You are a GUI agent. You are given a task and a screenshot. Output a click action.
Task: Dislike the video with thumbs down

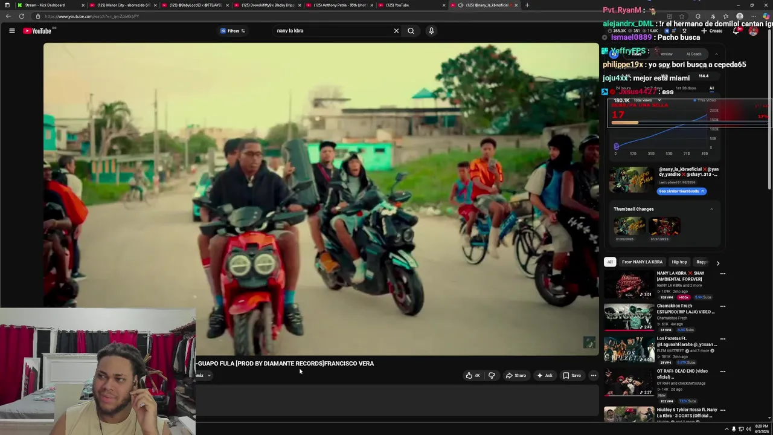(492, 376)
